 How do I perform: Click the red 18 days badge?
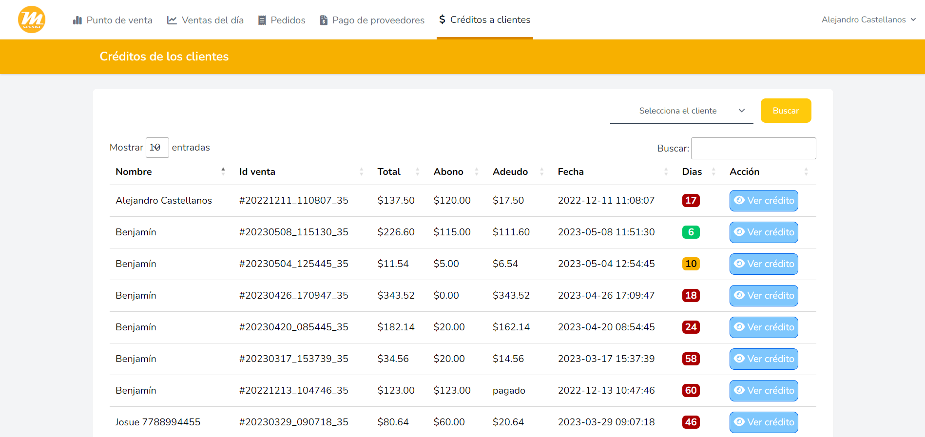[x=691, y=295]
